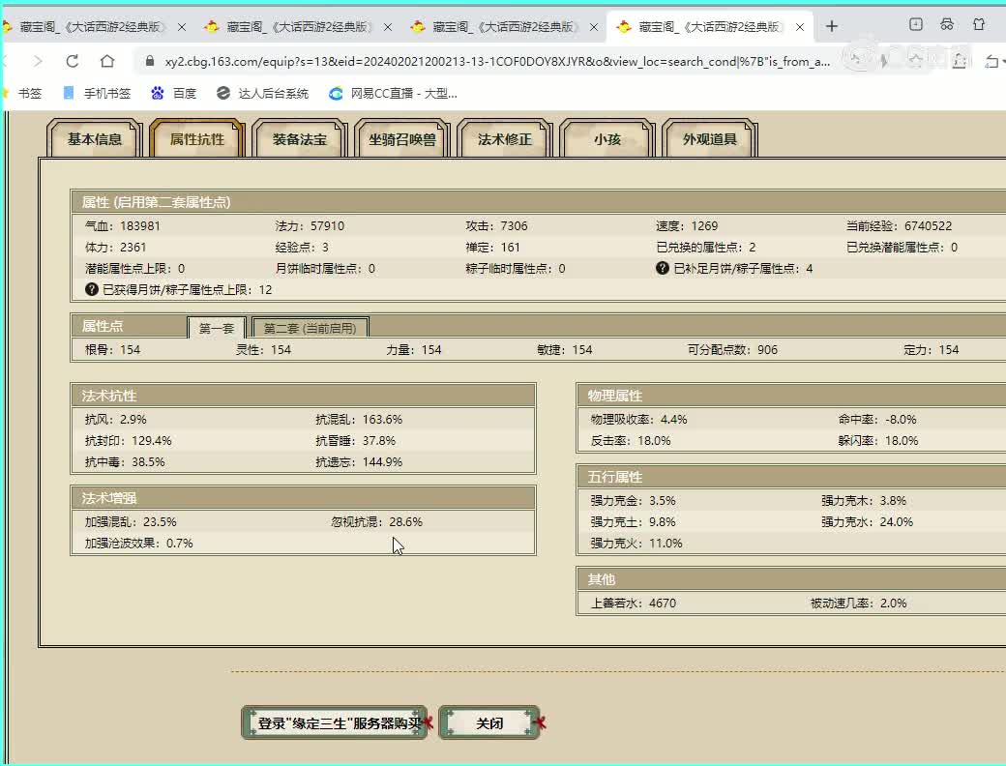The height and width of the screenshot is (766, 1006).
Task: Switch to the 装备法宝 tab
Action: (300, 138)
